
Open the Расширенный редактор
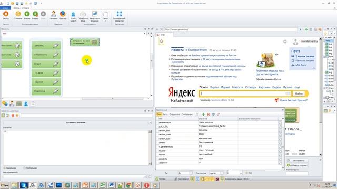[x=120, y=16]
